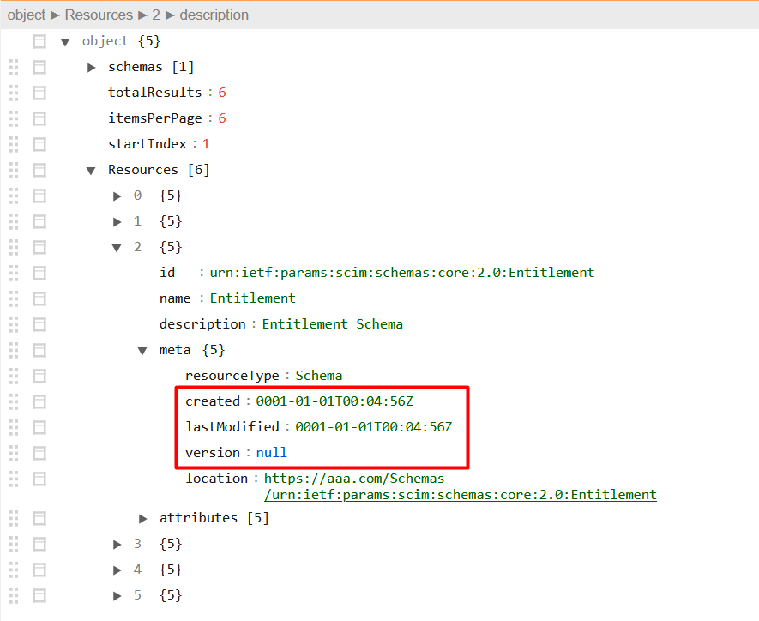
Task: Grab the drag handle of the startIndex row
Action: [x=14, y=144]
